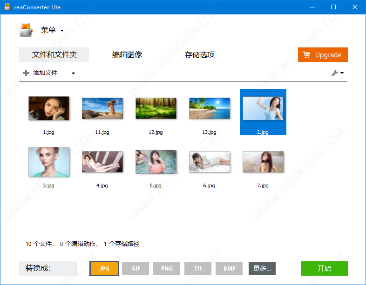Click the 7.jpg file name
The image size is (366, 285).
click(263, 186)
